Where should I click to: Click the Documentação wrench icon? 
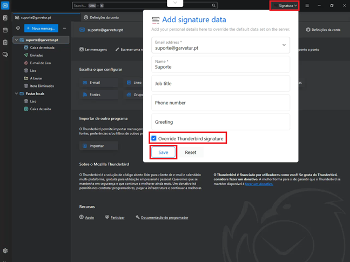click(x=138, y=217)
